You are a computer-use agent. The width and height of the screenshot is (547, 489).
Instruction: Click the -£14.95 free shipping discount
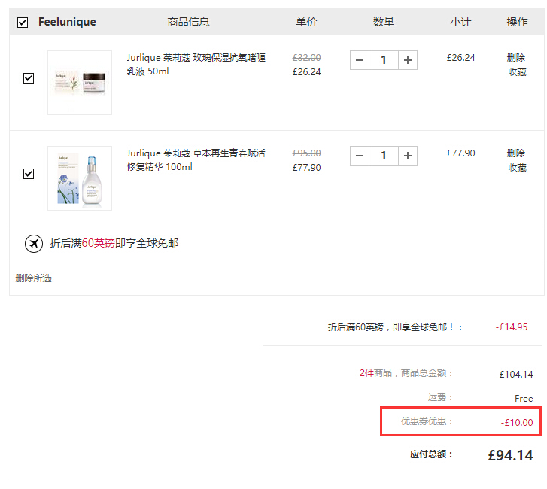pyautogui.click(x=512, y=327)
